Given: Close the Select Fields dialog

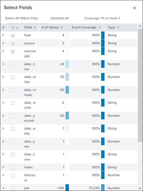Looking at the screenshot, I should coord(134,8).
